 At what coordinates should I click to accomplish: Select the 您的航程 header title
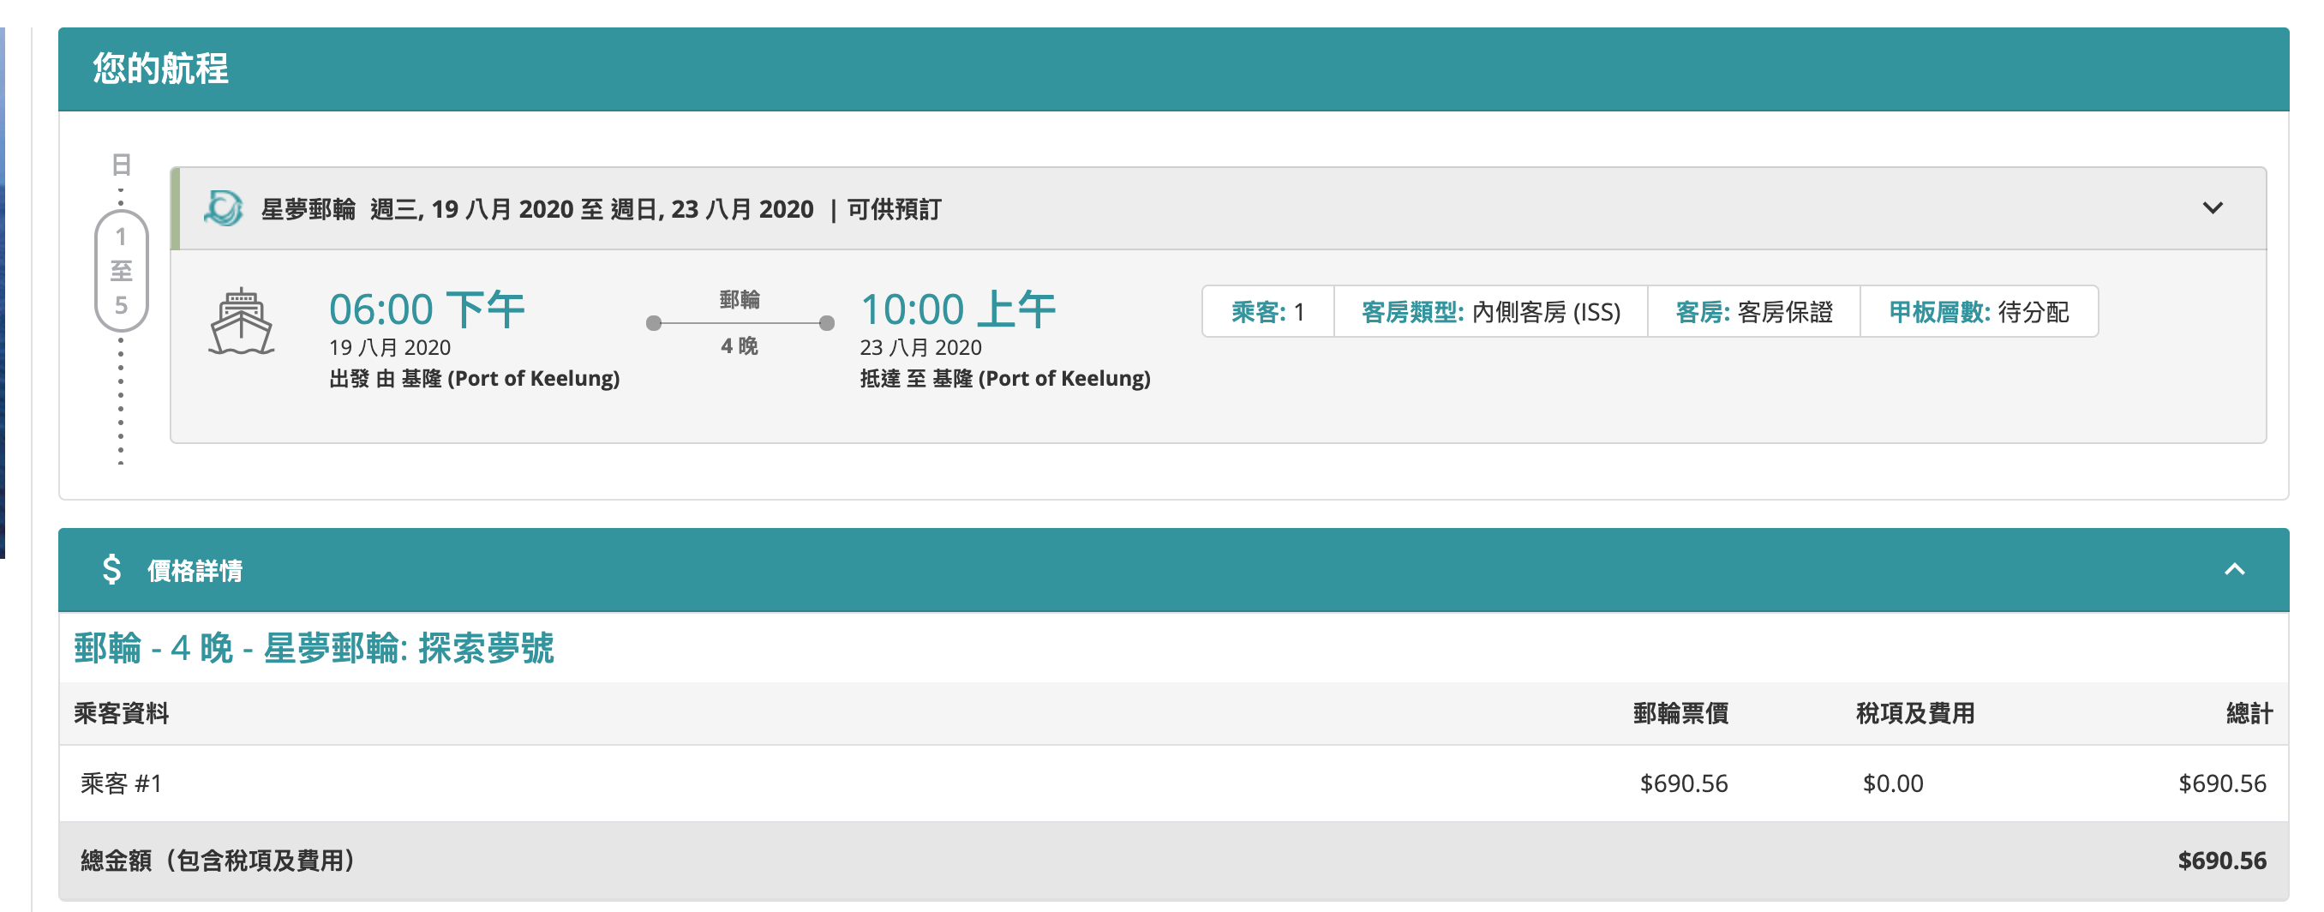point(160,69)
